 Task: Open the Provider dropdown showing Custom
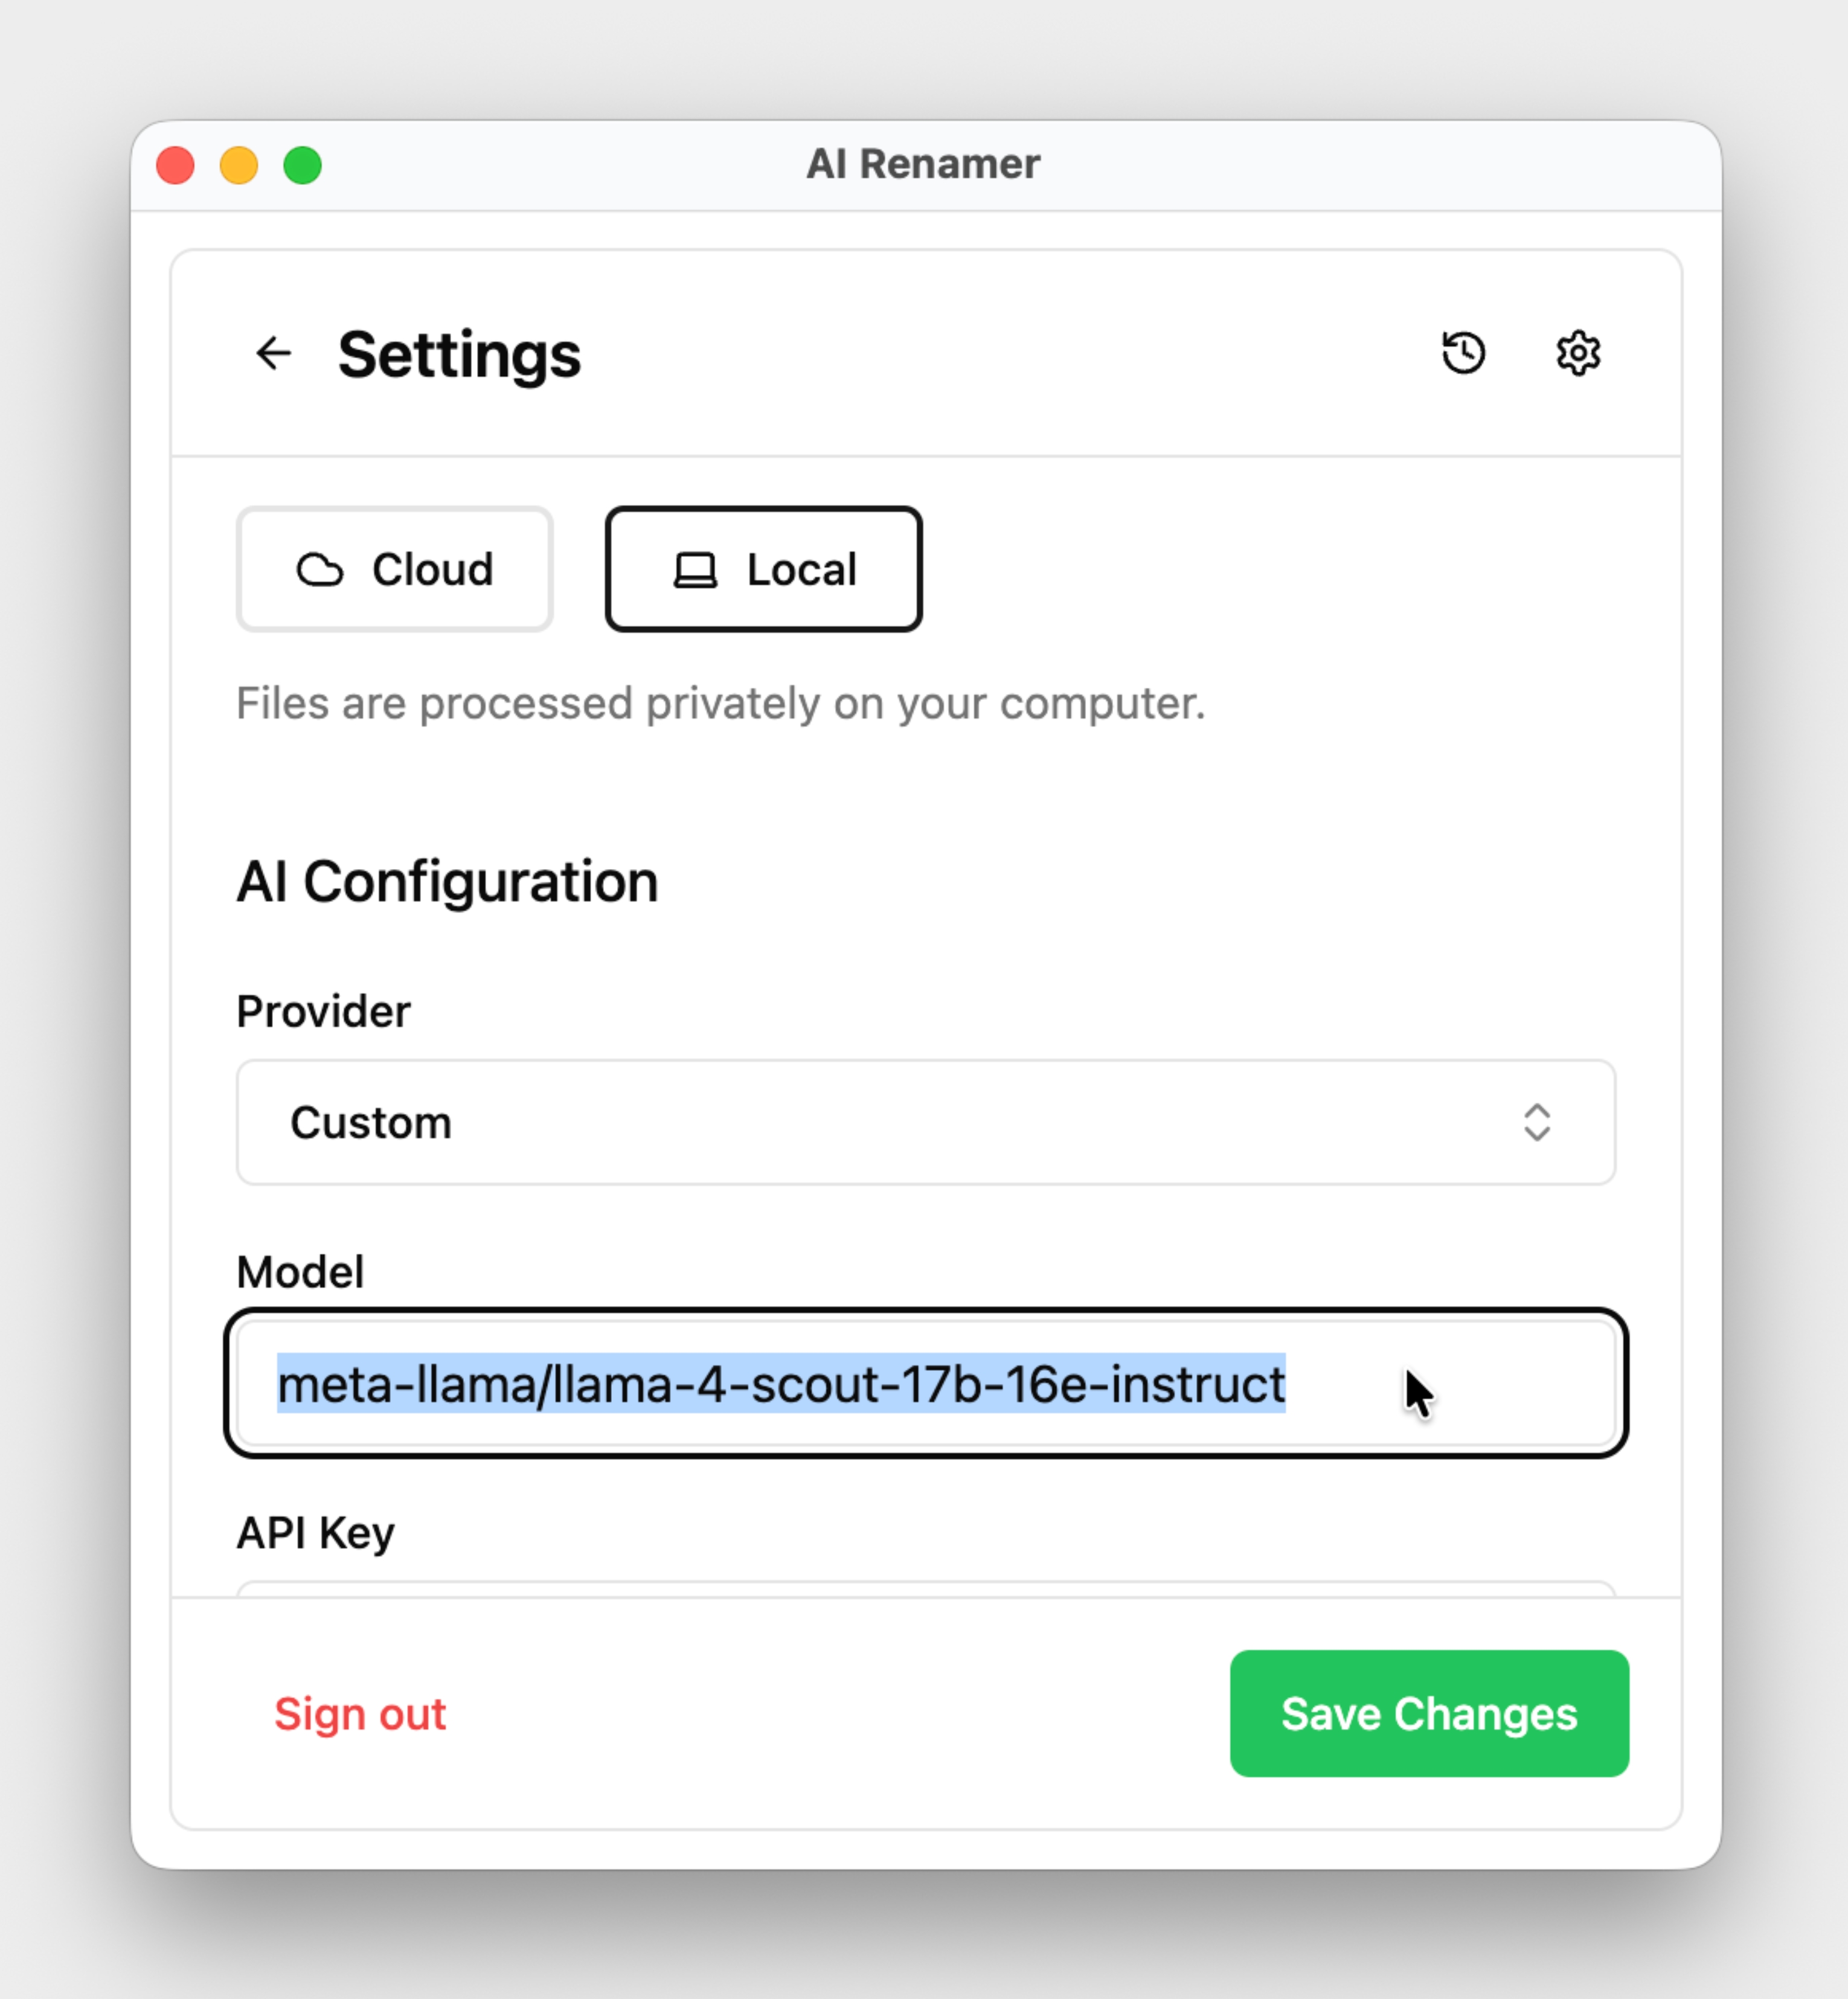925,1123
